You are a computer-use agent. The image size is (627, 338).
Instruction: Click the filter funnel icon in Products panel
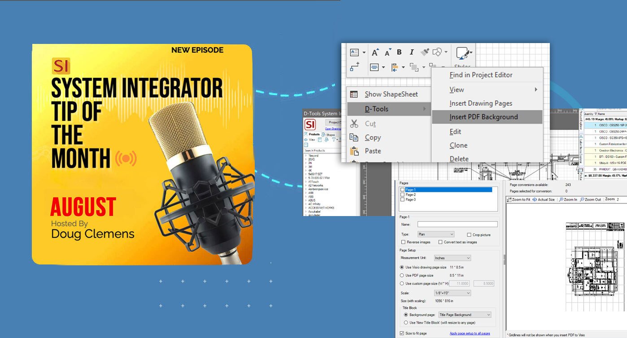[x=334, y=139]
